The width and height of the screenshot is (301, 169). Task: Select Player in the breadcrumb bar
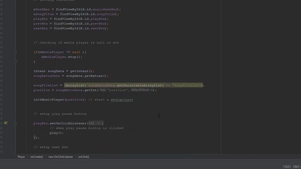pyautogui.click(x=21, y=157)
